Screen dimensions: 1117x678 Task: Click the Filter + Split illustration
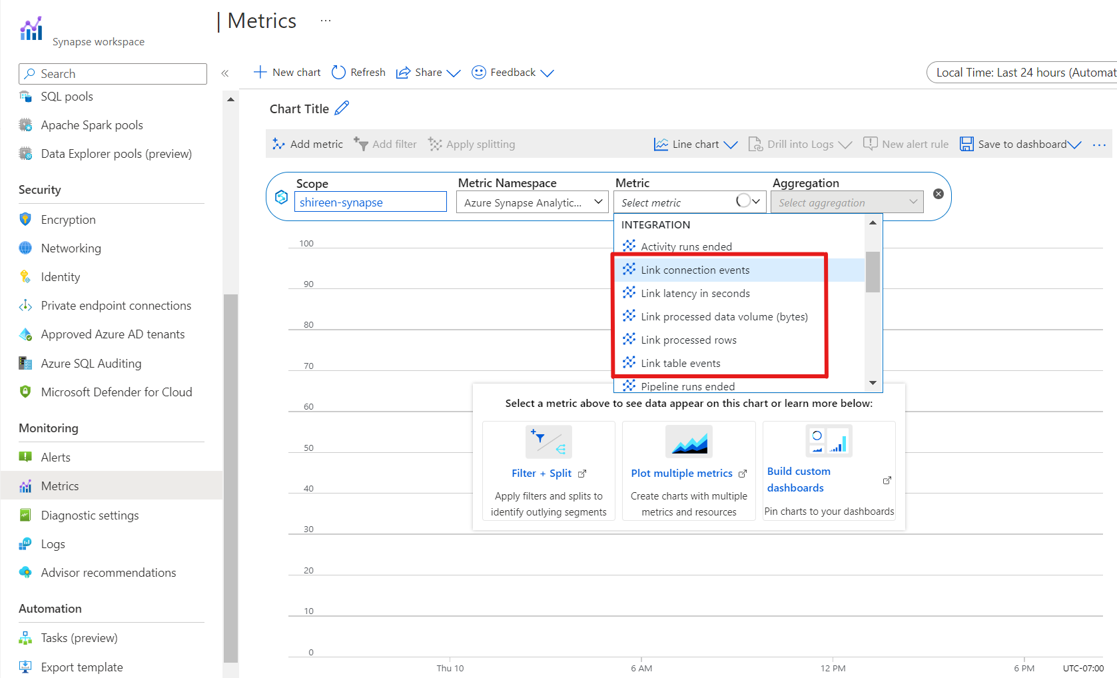[549, 442]
